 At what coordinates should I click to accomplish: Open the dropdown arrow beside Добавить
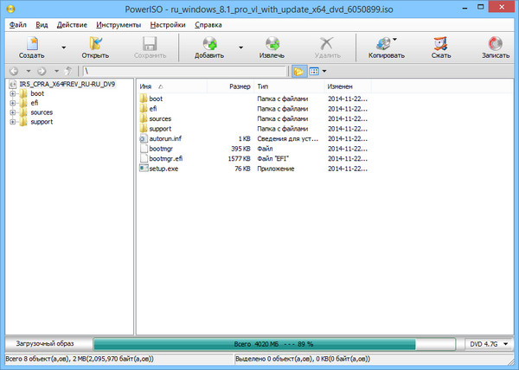point(240,48)
